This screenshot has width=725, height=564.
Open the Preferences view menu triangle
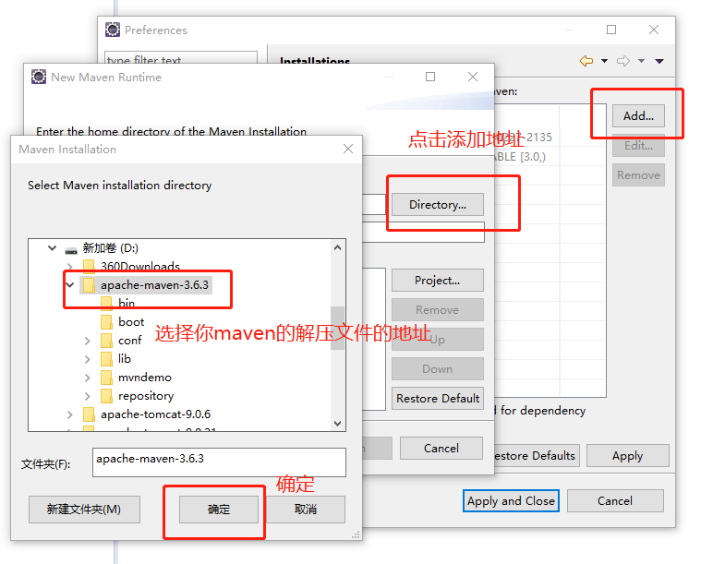click(659, 61)
